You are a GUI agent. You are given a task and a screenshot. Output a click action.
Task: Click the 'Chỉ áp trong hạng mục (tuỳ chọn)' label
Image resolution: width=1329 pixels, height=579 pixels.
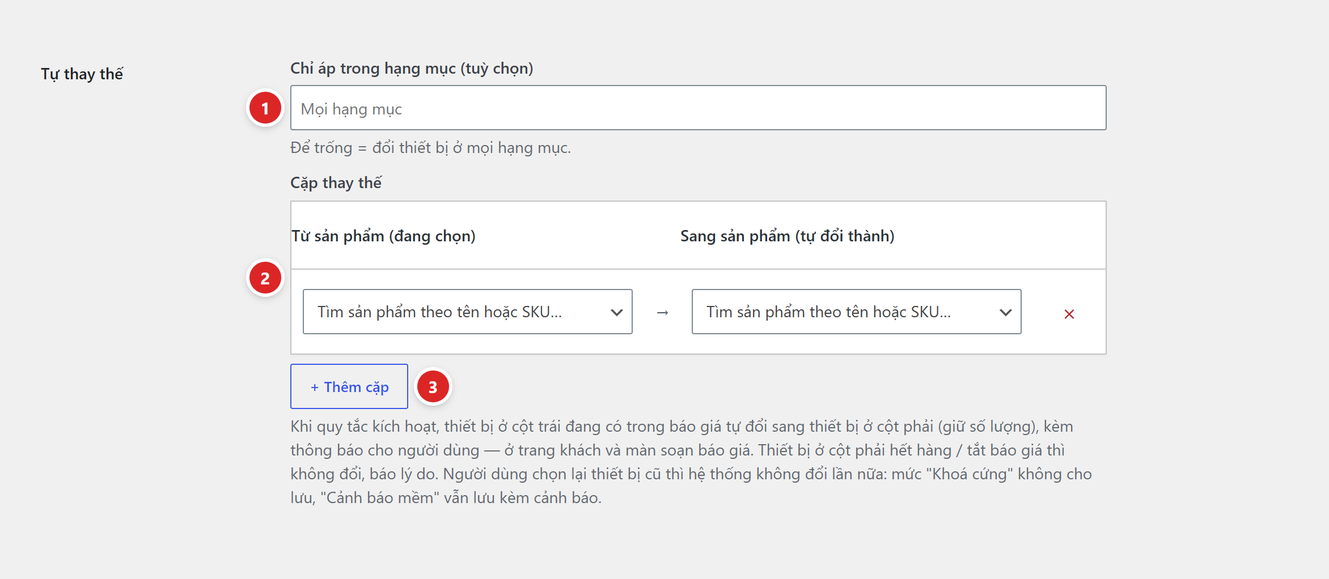[x=412, y=69]
